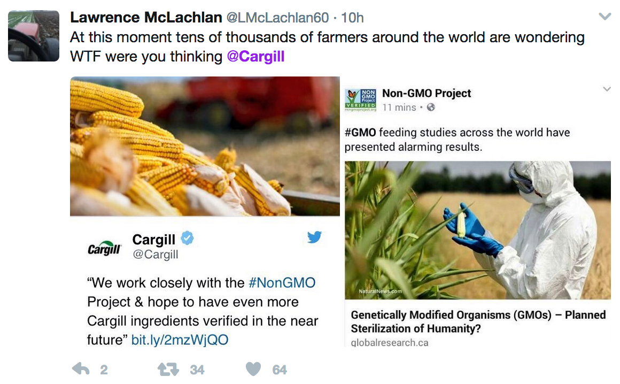Open the bit.ly/2mzWjQO link

[180, 340]
